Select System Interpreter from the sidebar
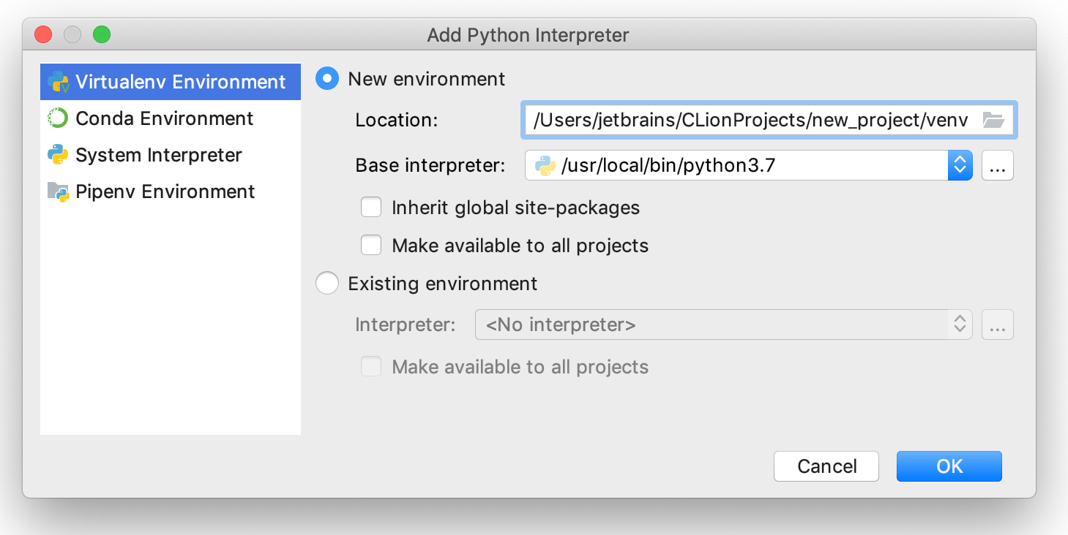This screenshot has height=535, width=1068. (x=157, y=155)
